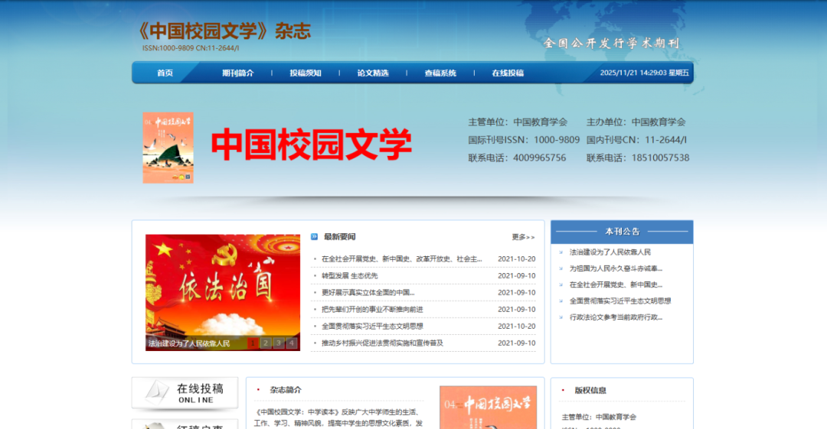This screenshot has width=827, height=429.
Task: Click 在线投稿 in the navigation bar
Action: coord(508,73)
